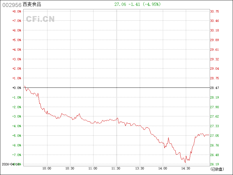Select the 11:00 time axis marker
This screenshot has width=233, height=175.
pos(93,168)
